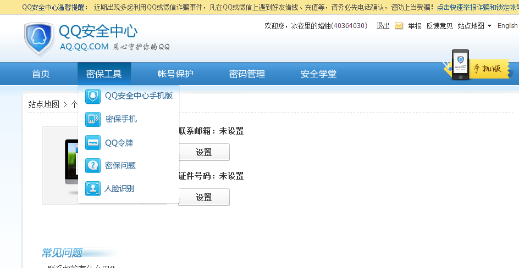Click the QQ令牌 token icon
The height and width of the screenshot is (268, 519).
(x=93, y=143)
